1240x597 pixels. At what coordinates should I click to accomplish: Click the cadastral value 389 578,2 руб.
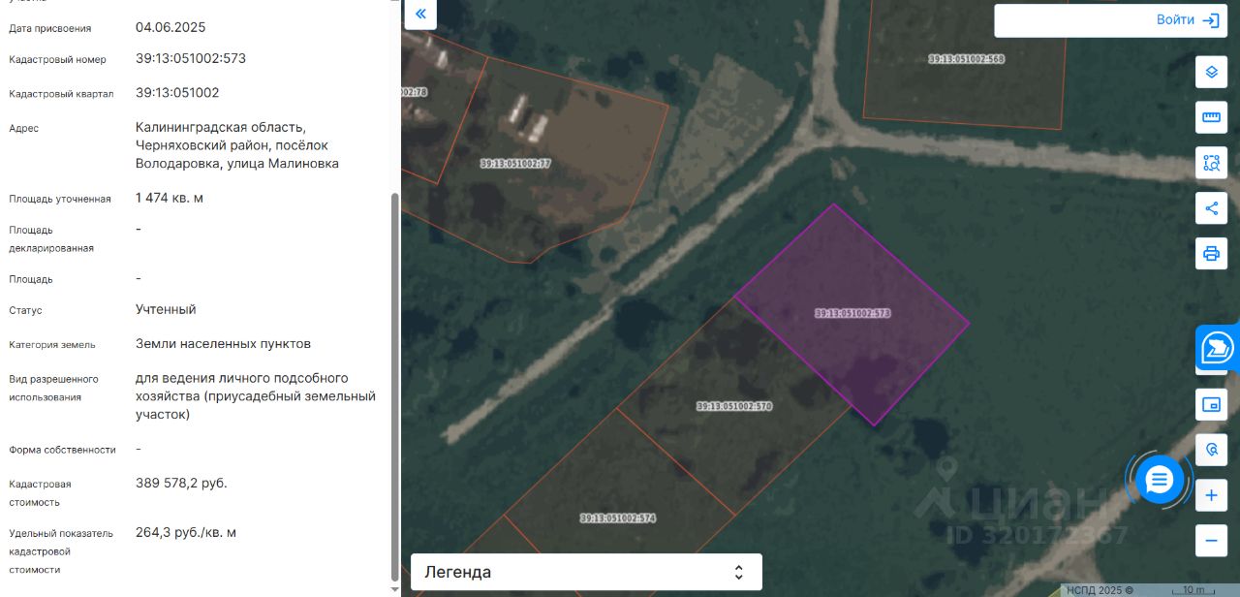[x=181, y=483]
